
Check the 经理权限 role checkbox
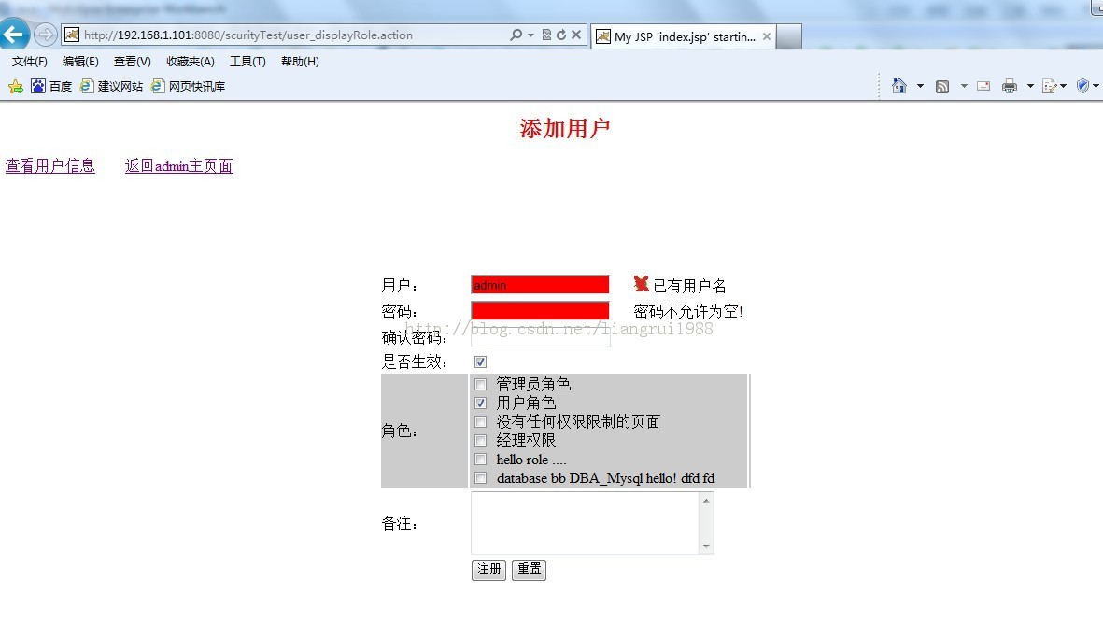pyautogui.click(x=480, y=440)
